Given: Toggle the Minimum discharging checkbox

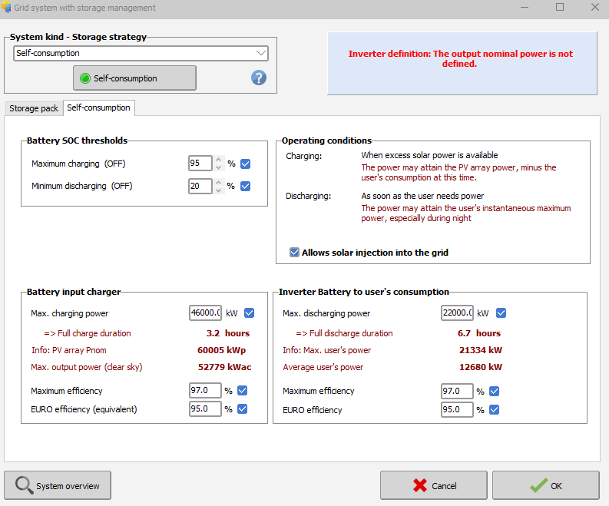Looking at the screenshot, I should click(246, 187).
